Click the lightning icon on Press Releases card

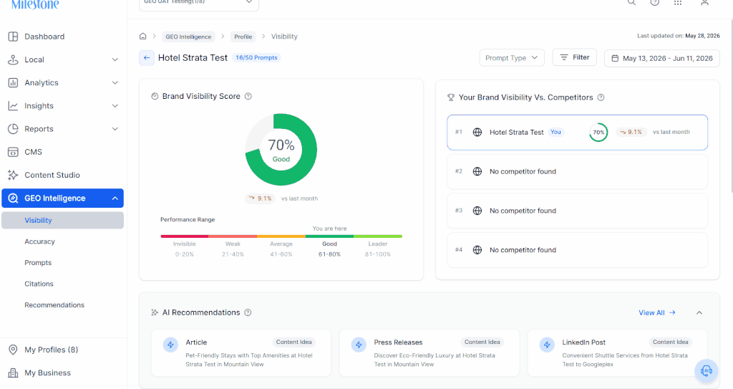click(x=359, y=345)
